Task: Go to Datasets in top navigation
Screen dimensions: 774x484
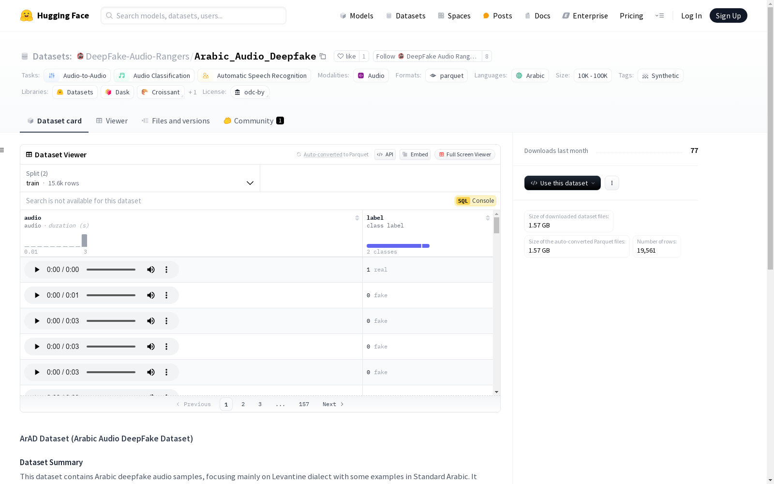Action: [405, 15]
